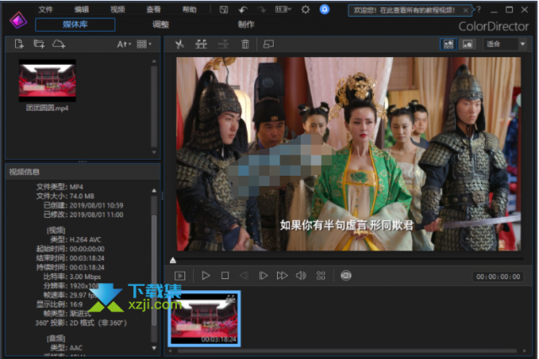Play the video
The height and width of the screenshot is (359, 539).
coord(205,276)
